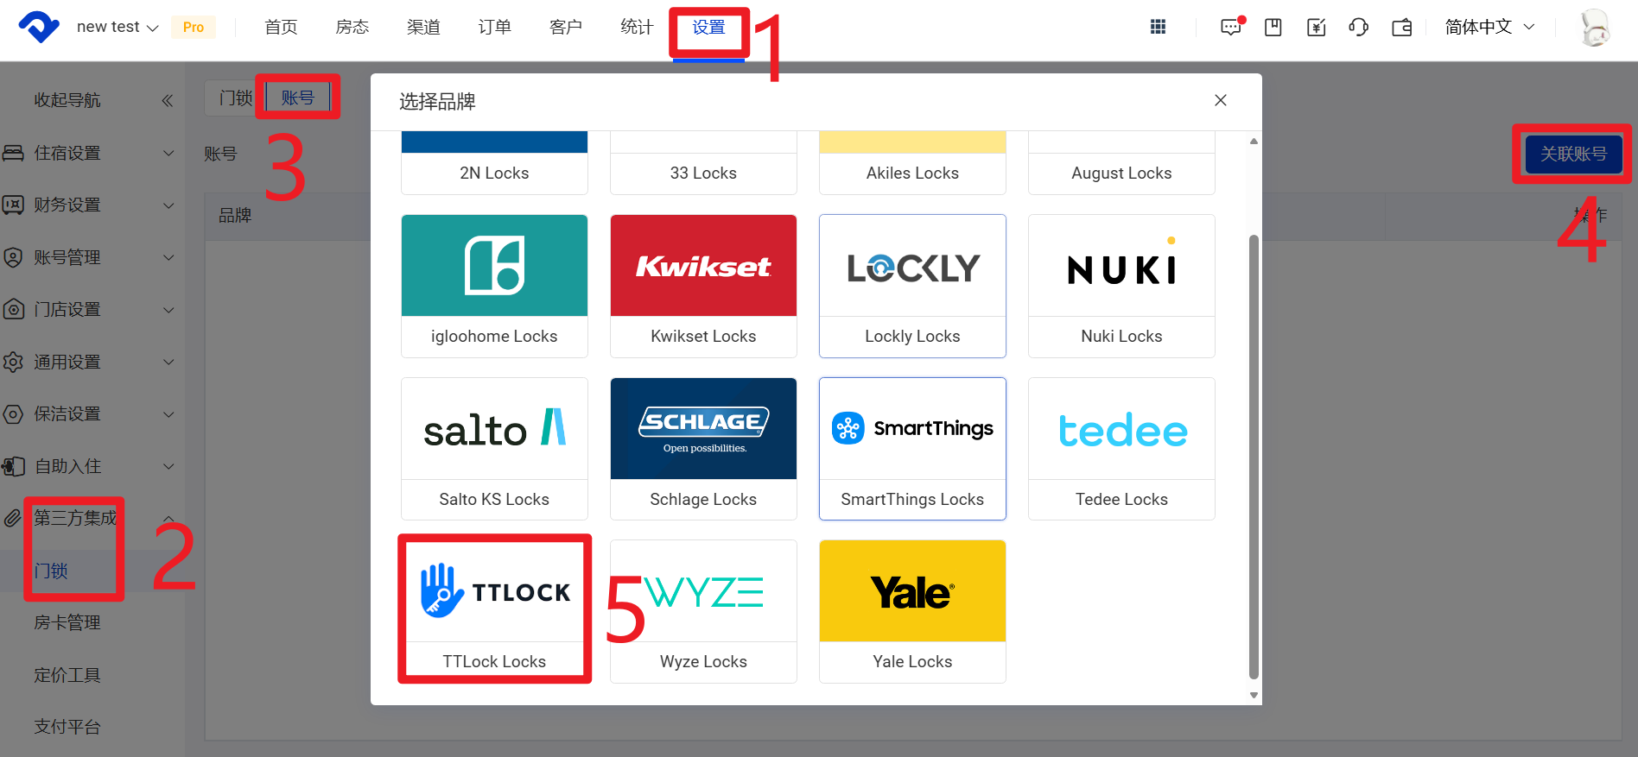Open the new test store dropdown
This screenshot has width=1638, height=757.
pos(117,28)
